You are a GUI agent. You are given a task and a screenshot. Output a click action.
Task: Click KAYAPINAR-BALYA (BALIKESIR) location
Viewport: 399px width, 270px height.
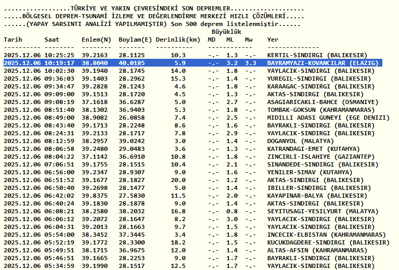coord(317,196)
